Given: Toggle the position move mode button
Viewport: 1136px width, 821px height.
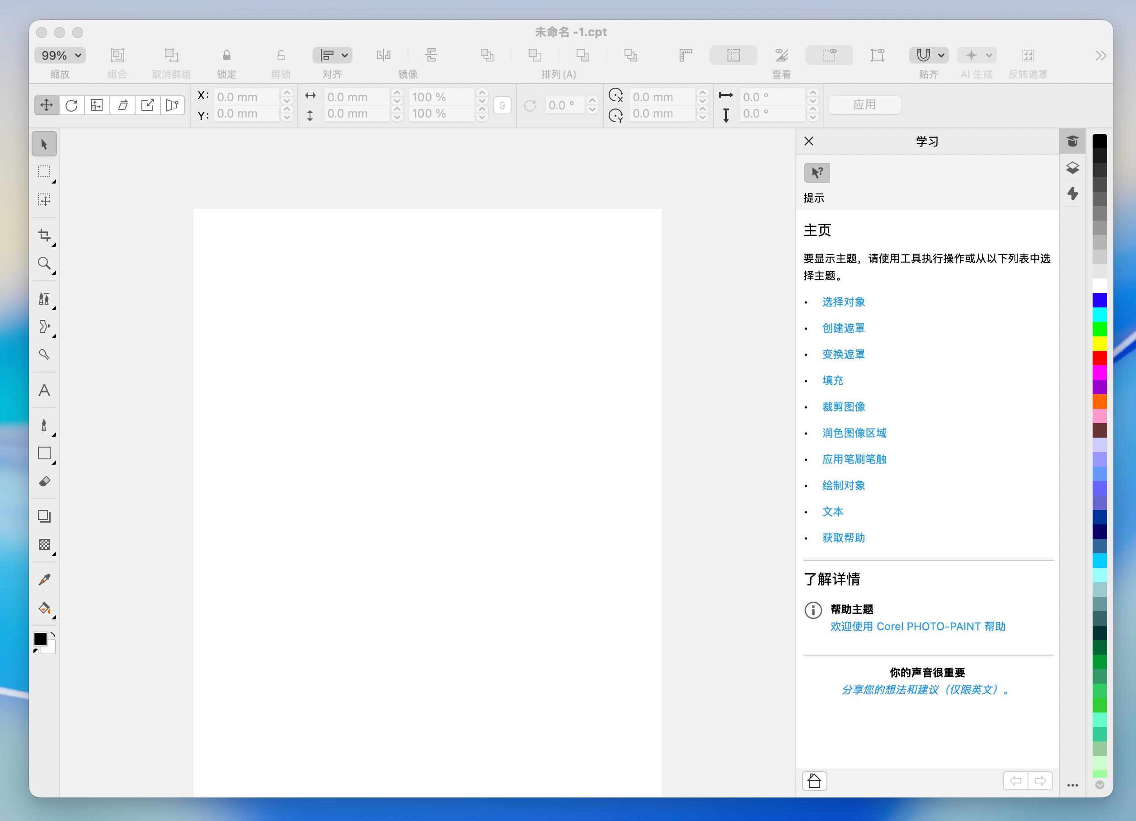Looking at the screenshot, I should click(46, 105).
